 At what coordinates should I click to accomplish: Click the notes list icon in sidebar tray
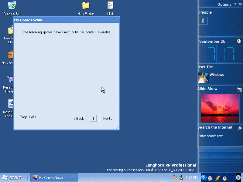click(x=210, y=178)
